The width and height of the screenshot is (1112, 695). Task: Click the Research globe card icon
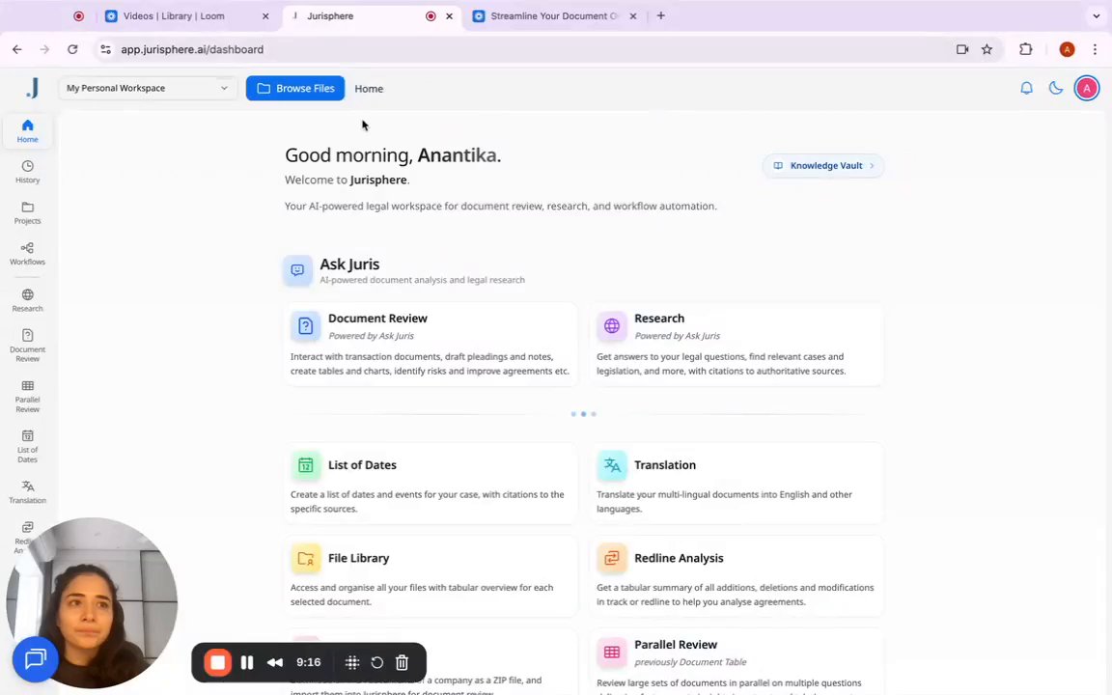(611, 325)
